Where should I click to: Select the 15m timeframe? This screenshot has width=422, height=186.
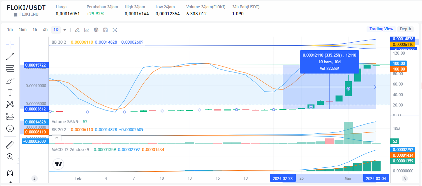click(23, 30)
